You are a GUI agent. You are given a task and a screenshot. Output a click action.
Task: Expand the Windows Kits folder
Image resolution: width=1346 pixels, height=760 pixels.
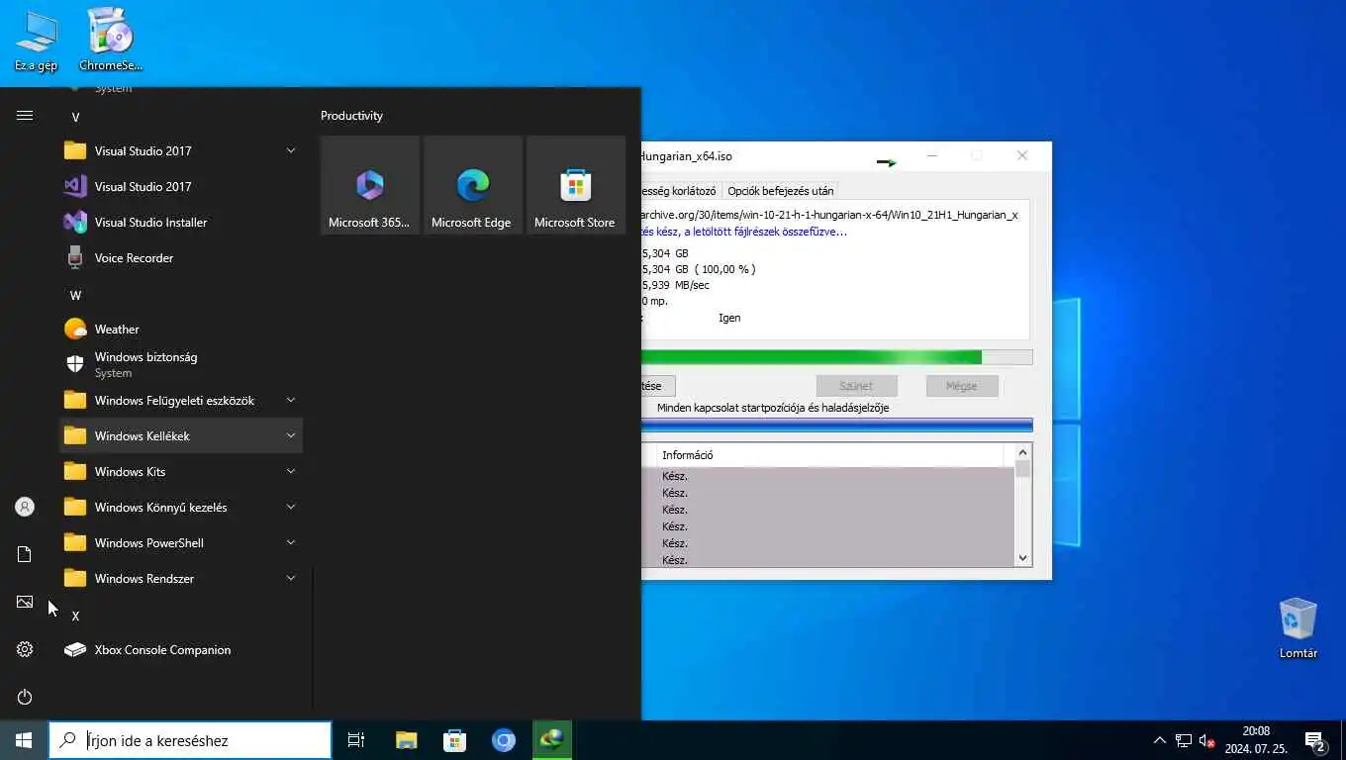click(181, 471)
